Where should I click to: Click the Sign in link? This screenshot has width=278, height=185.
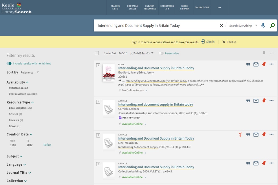[x=208, y=42]
